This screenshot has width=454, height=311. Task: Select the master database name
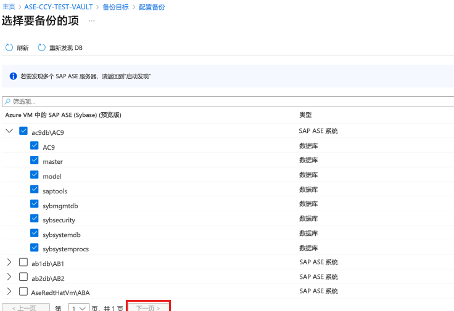pos(52,162)
